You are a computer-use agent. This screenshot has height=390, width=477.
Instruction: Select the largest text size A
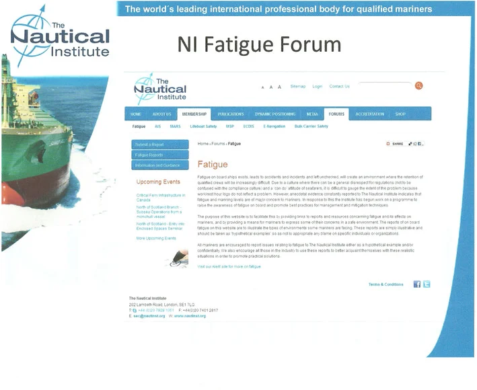[279, 87]
